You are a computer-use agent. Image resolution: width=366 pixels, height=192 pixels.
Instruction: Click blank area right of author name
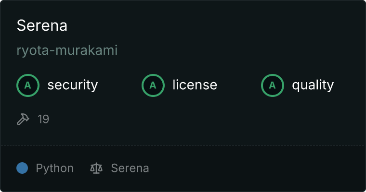pyautogui.click(x=234, y=50)
